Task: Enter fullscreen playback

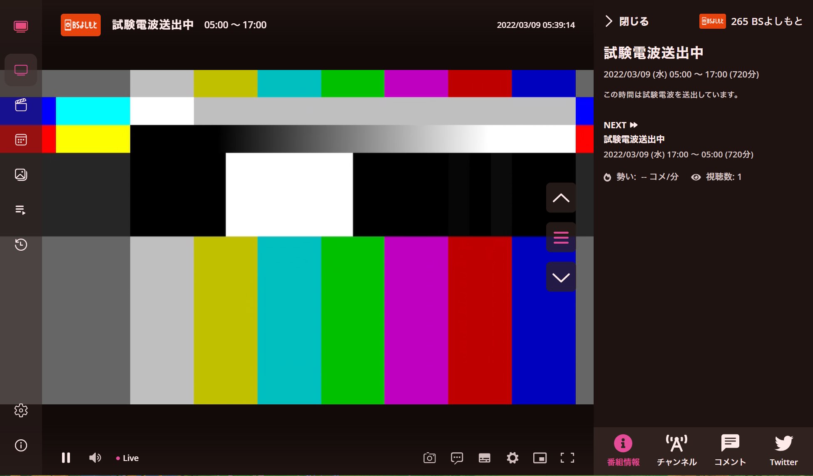Action: tap(568, 458)
